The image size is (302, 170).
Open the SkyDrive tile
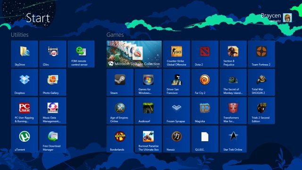click(25, 54)
